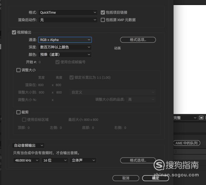Open the 通道 RGB + Alpha dropdown

(x=65, y=40)
